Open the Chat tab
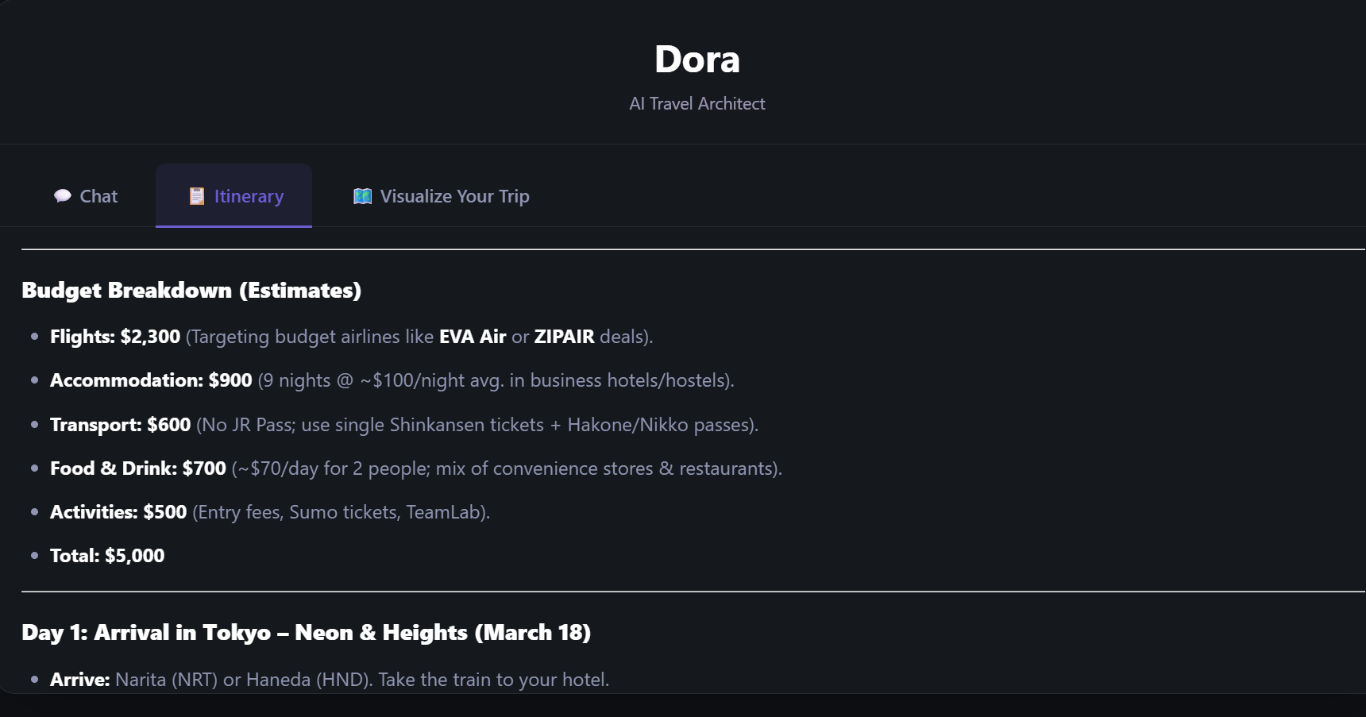 pos(86,196)
